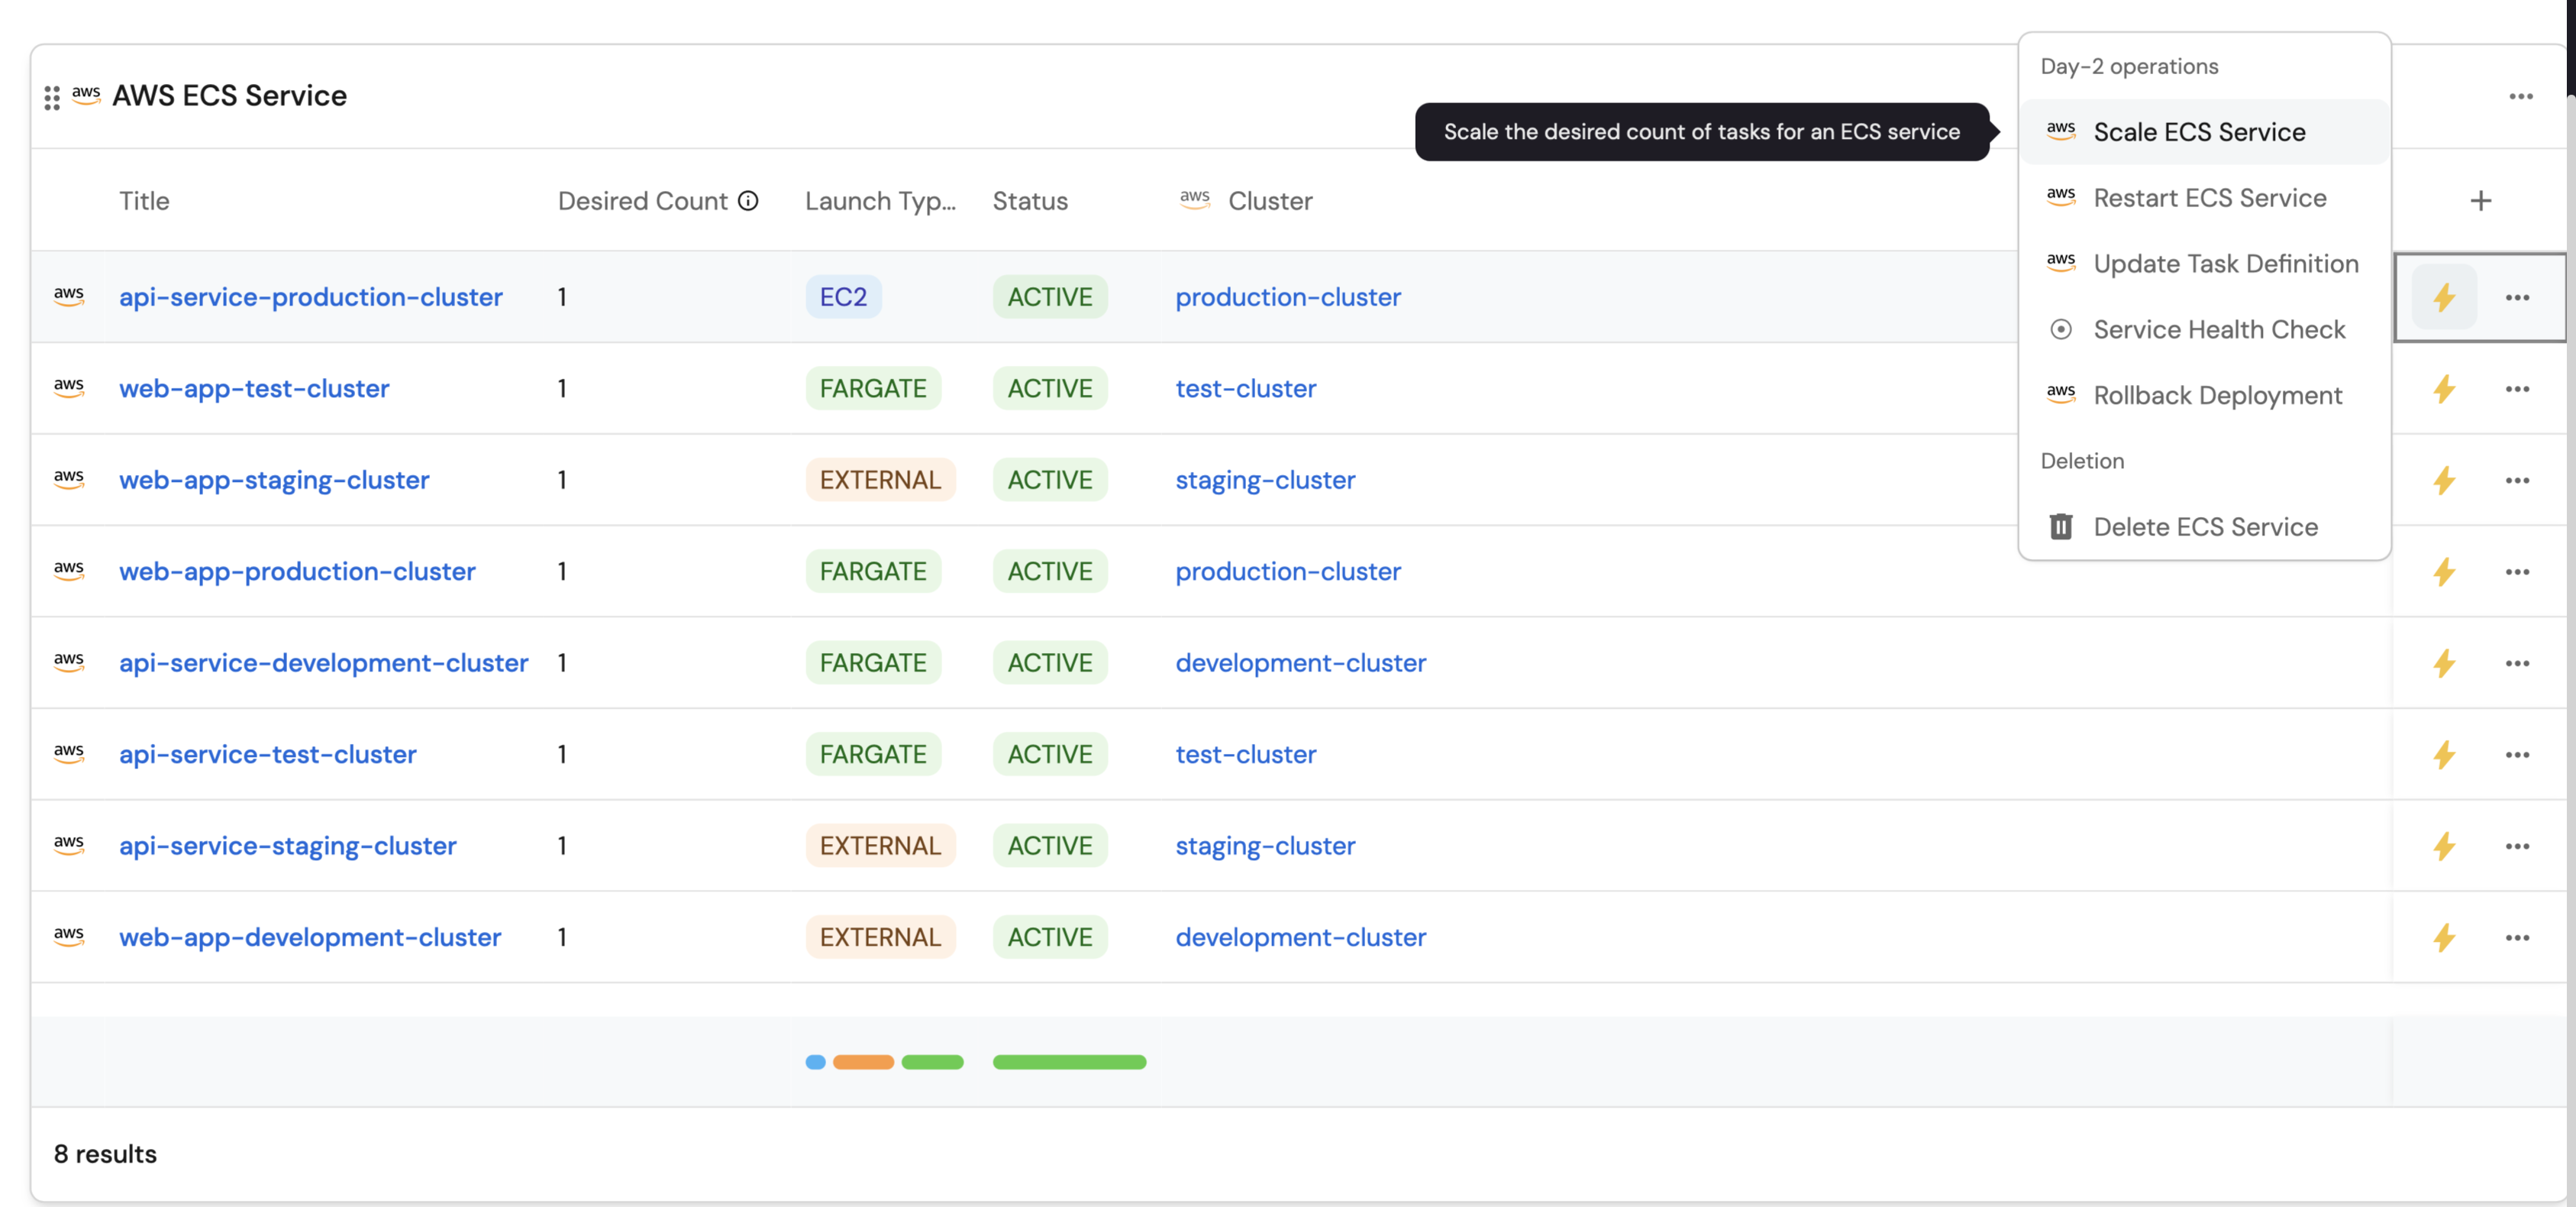Open api-service-production-cluster service link
Screen dimensions: 2576x1207
pyautogui.click(x=310, y=297)
